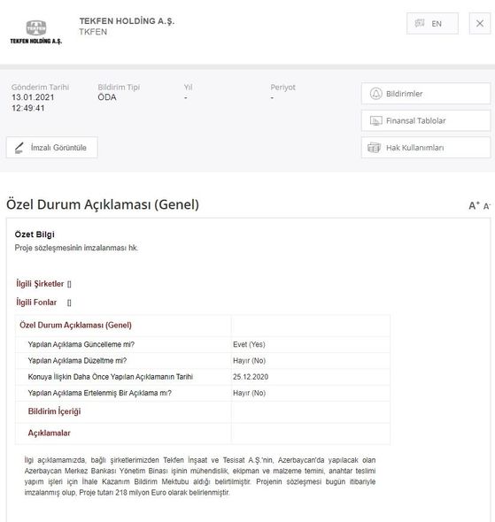Click the Tekfen Holding company logo
Screen dimensions: 495x522
coord(36,32)
